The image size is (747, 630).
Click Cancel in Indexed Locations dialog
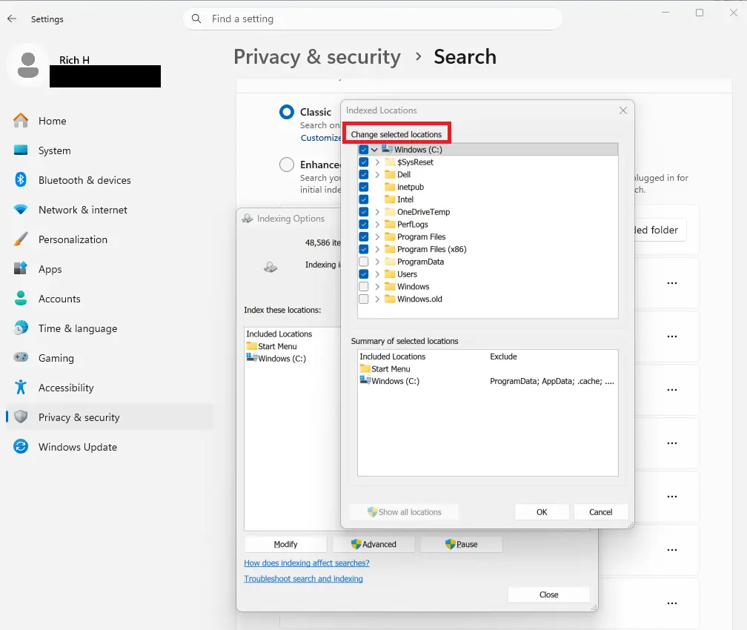point(601,512)
